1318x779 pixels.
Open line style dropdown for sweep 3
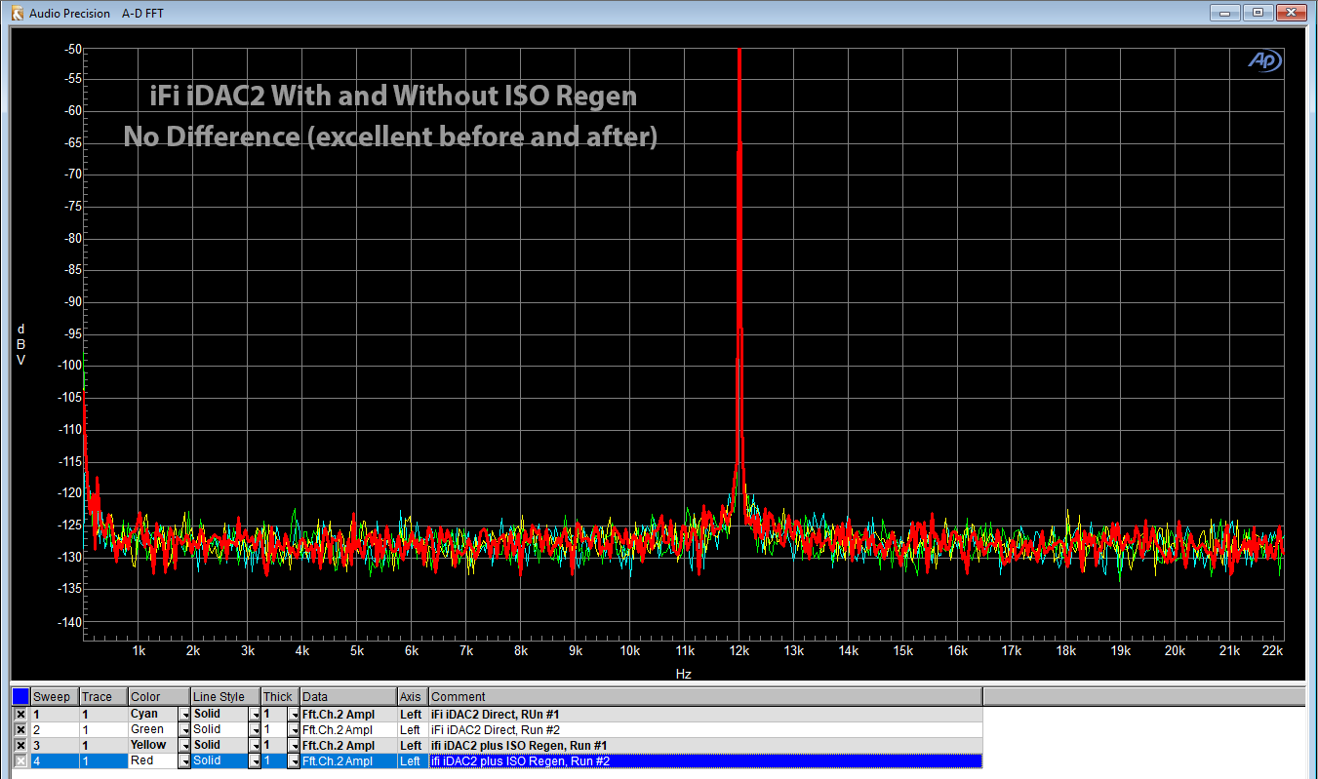254,746
